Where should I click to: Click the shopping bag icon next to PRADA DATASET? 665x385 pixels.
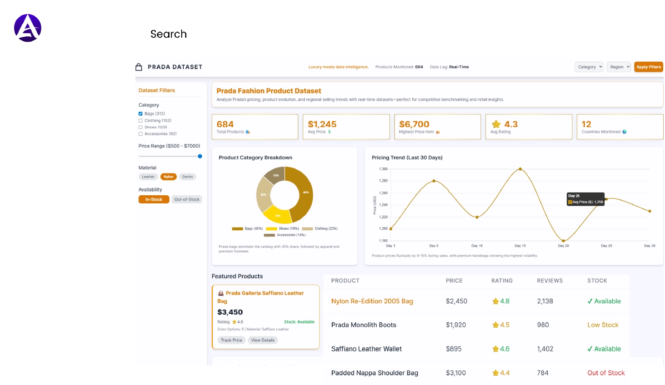139,66
